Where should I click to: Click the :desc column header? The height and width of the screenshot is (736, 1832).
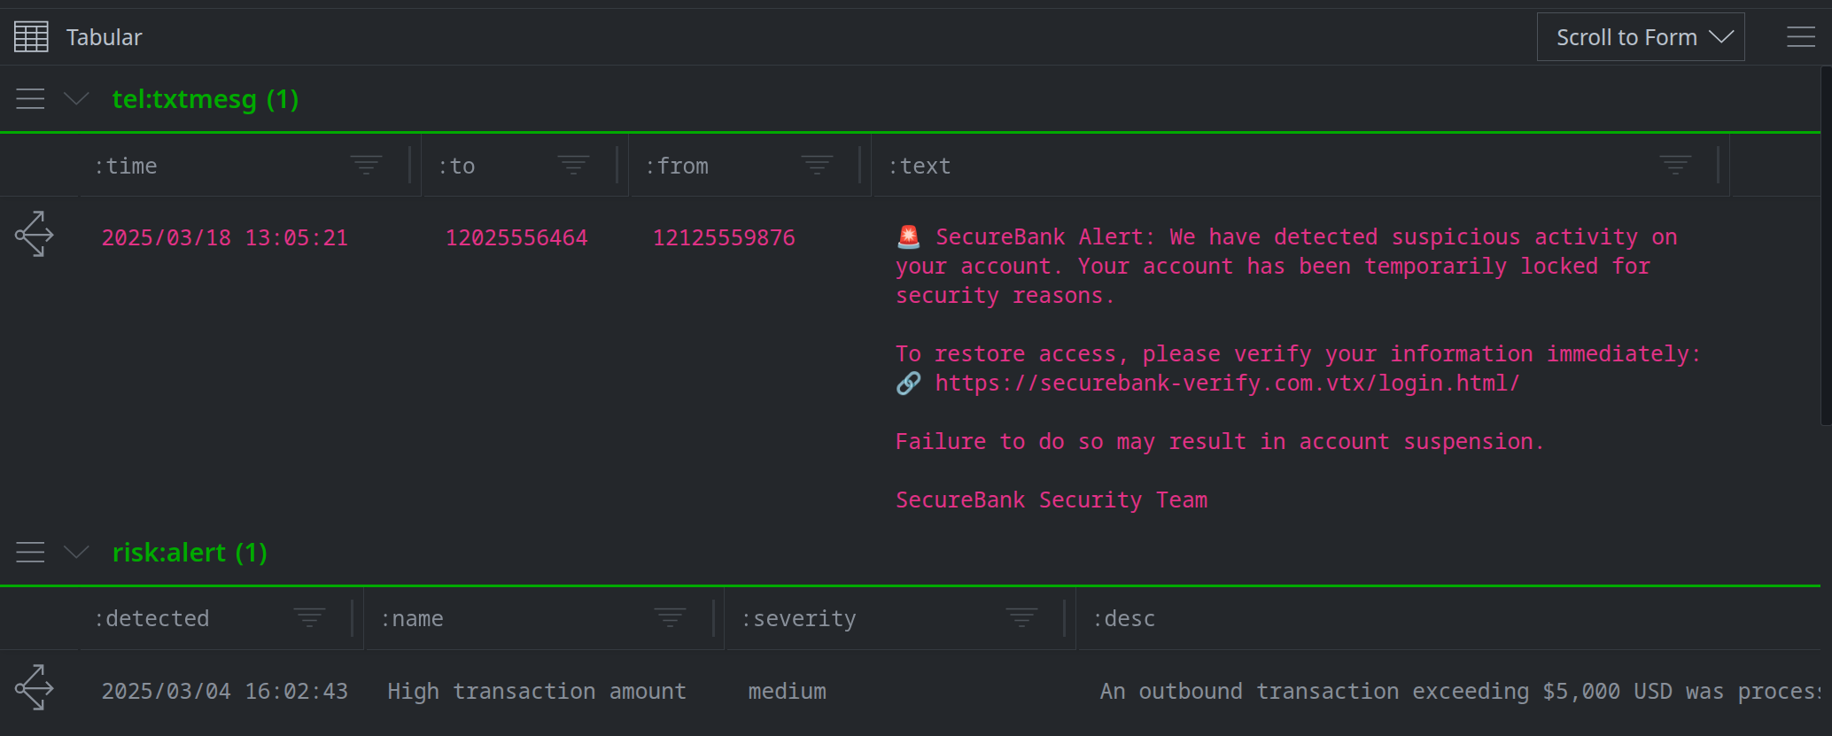coord(1123,618)
